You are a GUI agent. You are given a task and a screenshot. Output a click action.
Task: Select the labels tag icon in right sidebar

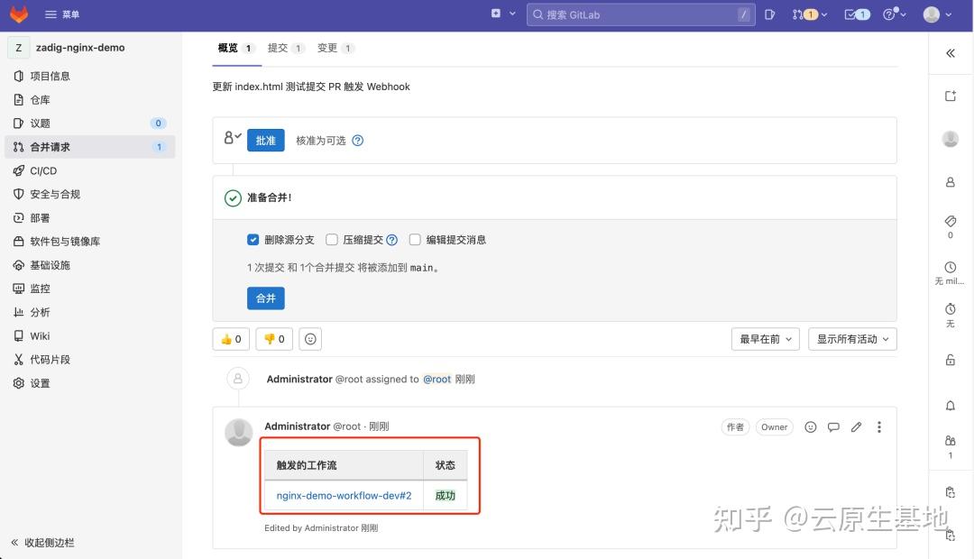click(950, 221)
